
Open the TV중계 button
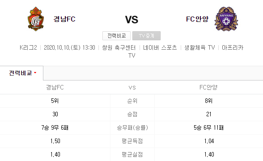click(x=146, y=36)
